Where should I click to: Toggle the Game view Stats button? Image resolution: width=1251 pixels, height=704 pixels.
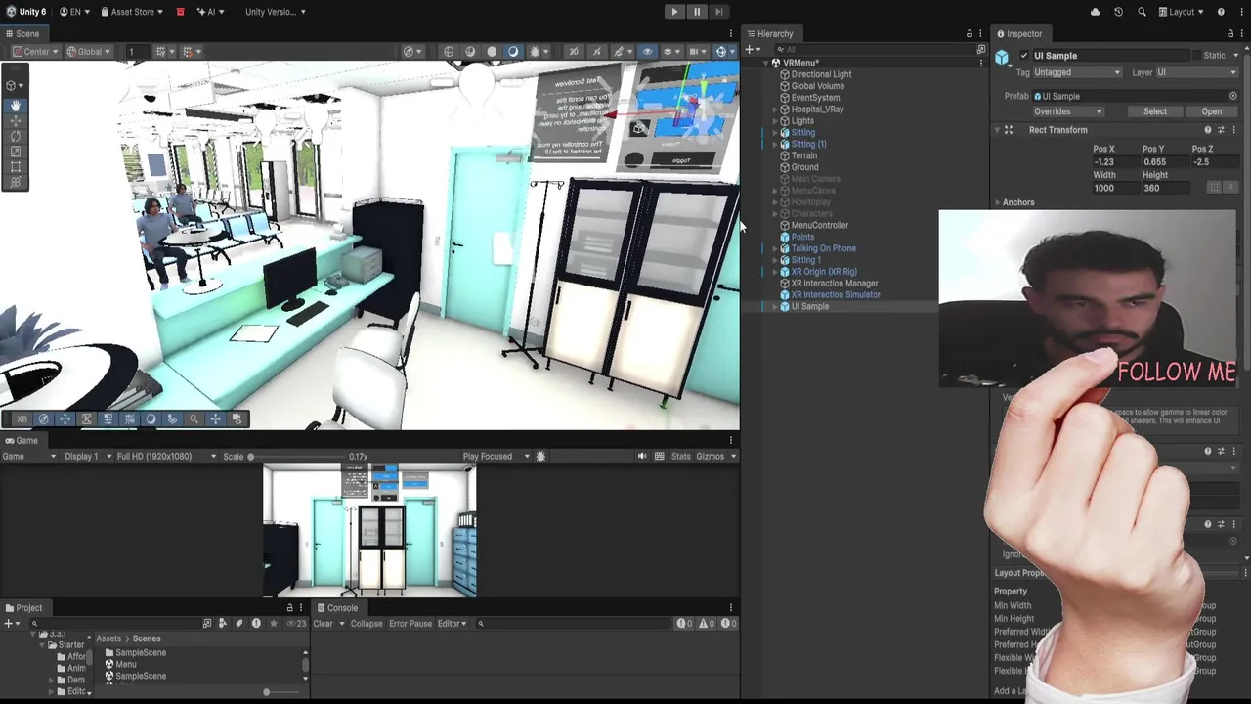point(680,456)
